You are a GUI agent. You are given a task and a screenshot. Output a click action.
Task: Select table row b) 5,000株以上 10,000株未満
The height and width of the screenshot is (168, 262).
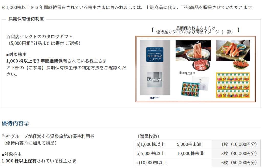point(198,153)
